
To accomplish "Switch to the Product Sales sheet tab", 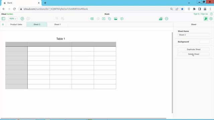I will pos(16,24).
